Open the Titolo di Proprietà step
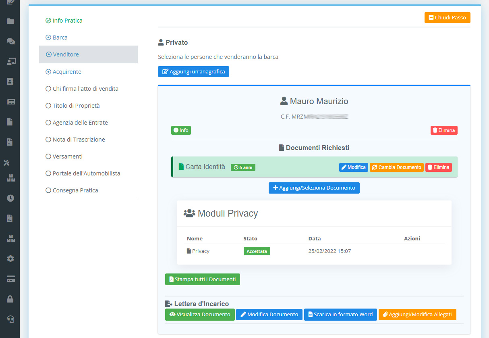 click(x=73, y=105)
